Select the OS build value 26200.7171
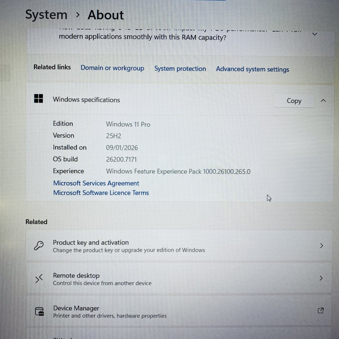The height and width of the screenshot is (339, 339). (121, 160)
